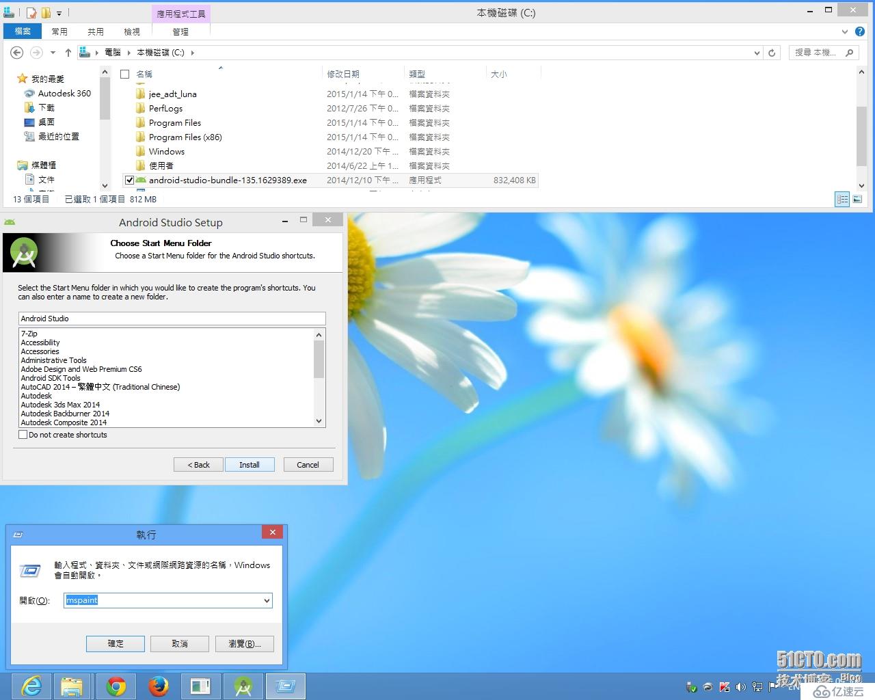875x700 pixels.
Task: Expand the chevron after 本機磁碟 (C:) breadcrumb
Action: [x=192, y=53]
